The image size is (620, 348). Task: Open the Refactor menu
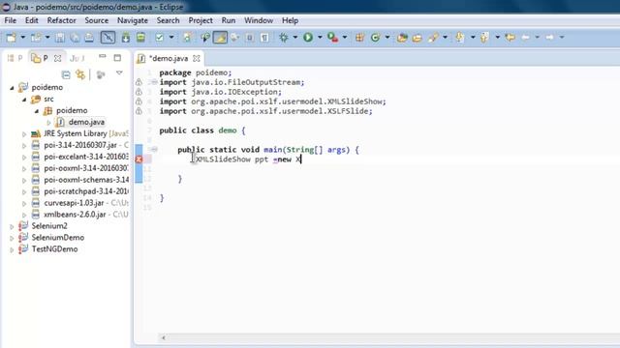pyautogui.click(x=61, y=20)
